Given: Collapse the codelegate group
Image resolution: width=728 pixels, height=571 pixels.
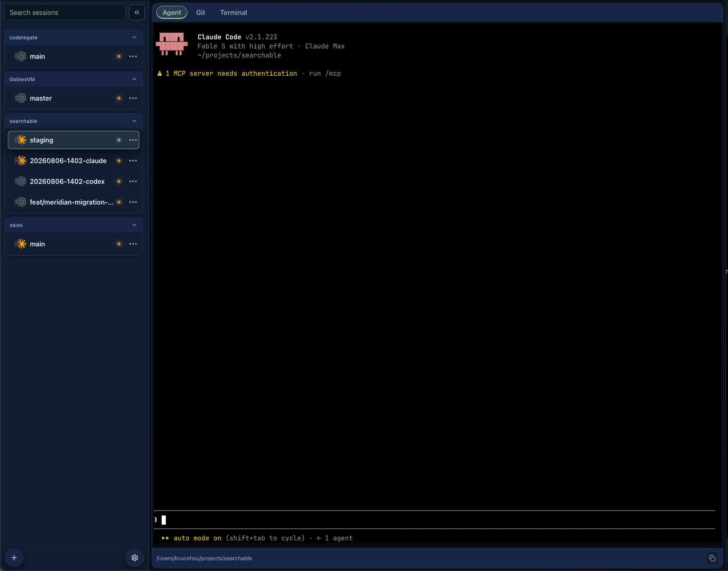Looking at the screenshot, I should coord(134,37).
